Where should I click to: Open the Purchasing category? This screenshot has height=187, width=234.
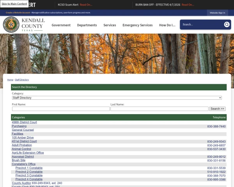tap(19, 126)
